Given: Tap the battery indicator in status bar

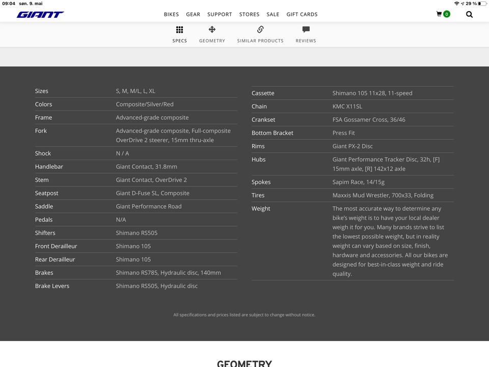Looking at the screenshot, I should (482, 4).
